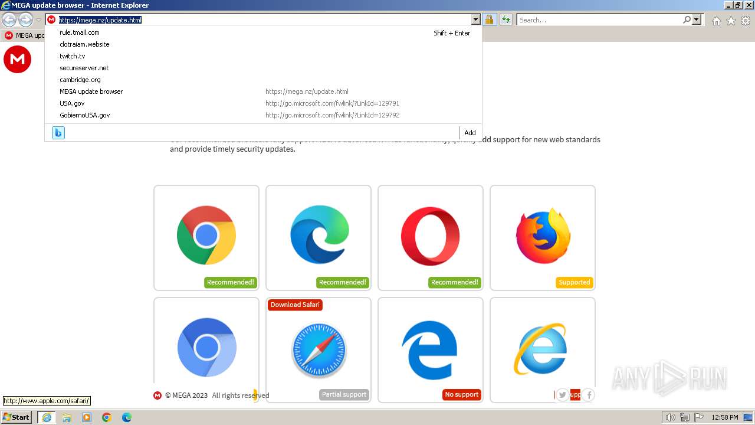755x425 pixels.
Task: Open the recent pages dropdown arrow
Action: [38, 20]
